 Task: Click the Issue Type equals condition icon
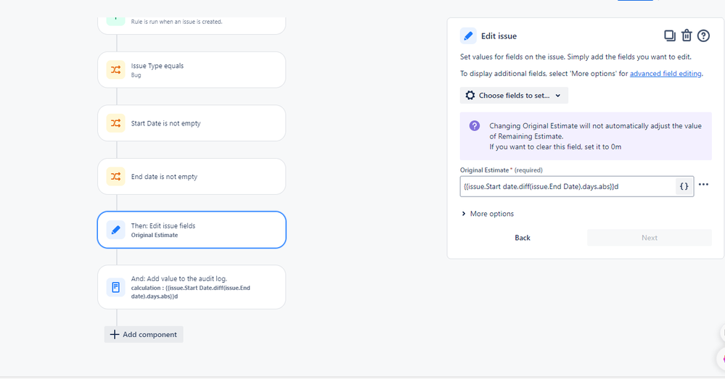click(x=115, y=70)
